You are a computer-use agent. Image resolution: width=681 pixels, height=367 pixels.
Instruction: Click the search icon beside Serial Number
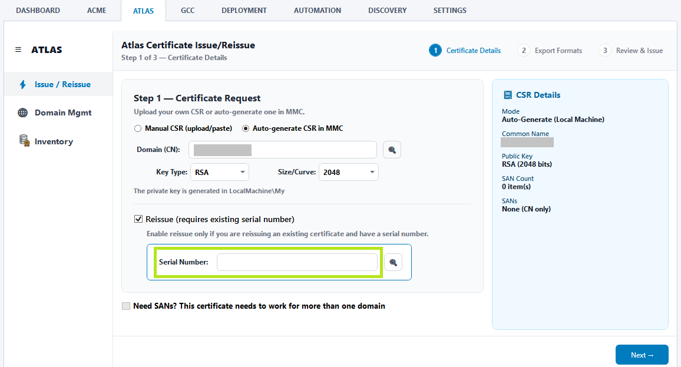pos(393,262)
